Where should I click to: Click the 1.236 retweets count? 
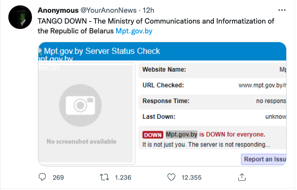(x=123, y=178)
